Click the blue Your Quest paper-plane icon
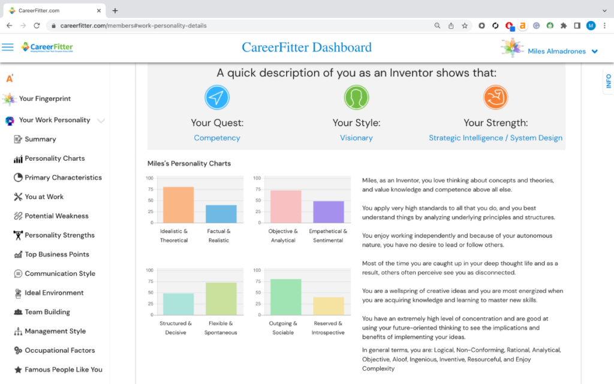Screen dimensions: 614x384 click(x=217, y=98)
